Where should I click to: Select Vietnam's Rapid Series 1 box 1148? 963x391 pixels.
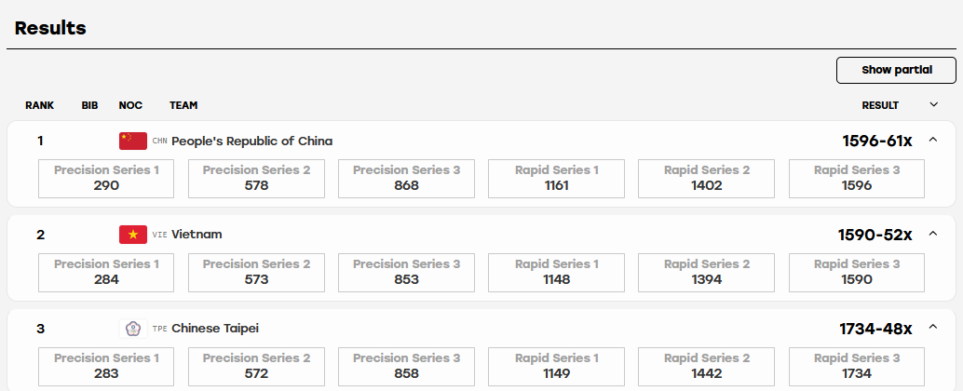(556, 273)
